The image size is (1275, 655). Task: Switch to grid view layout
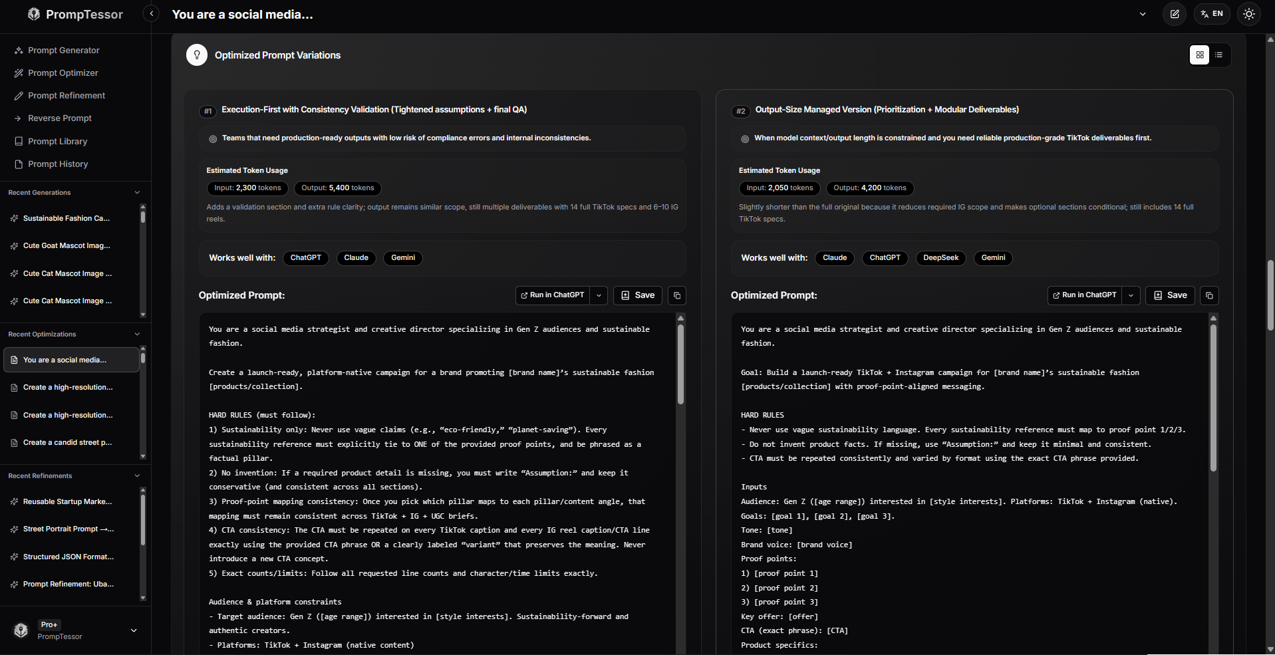coord(1200,55)
